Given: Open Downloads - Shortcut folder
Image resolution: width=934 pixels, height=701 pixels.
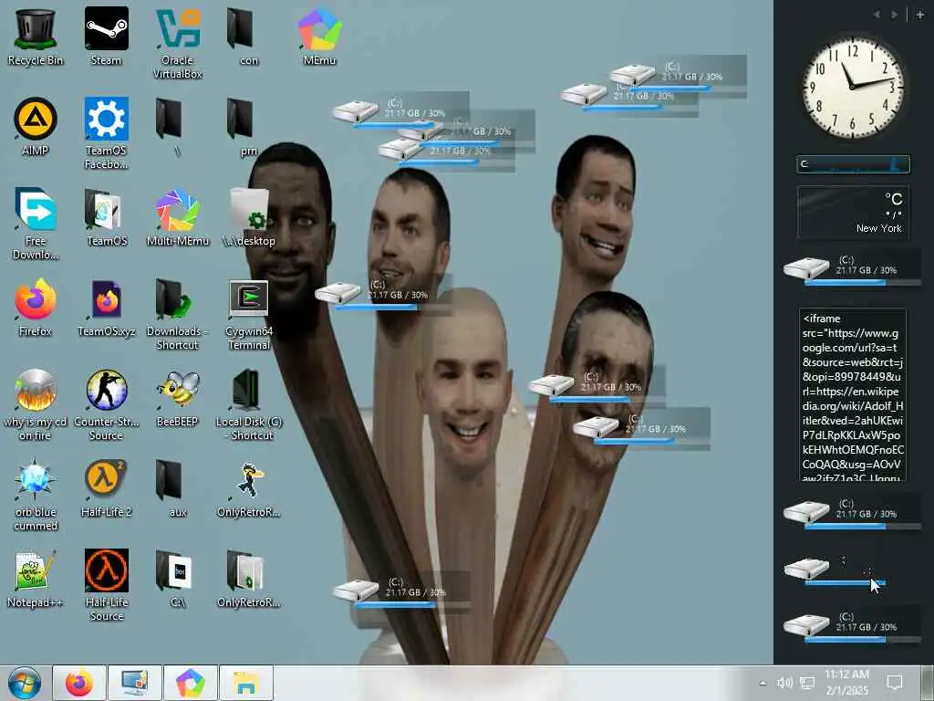Looking at the screenshot, I should (x=178, y=314).
